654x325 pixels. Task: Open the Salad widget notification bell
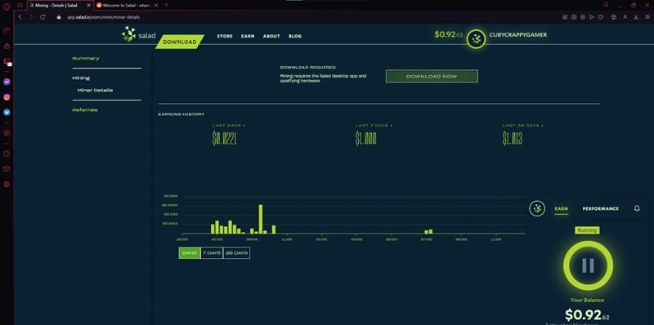637,208
